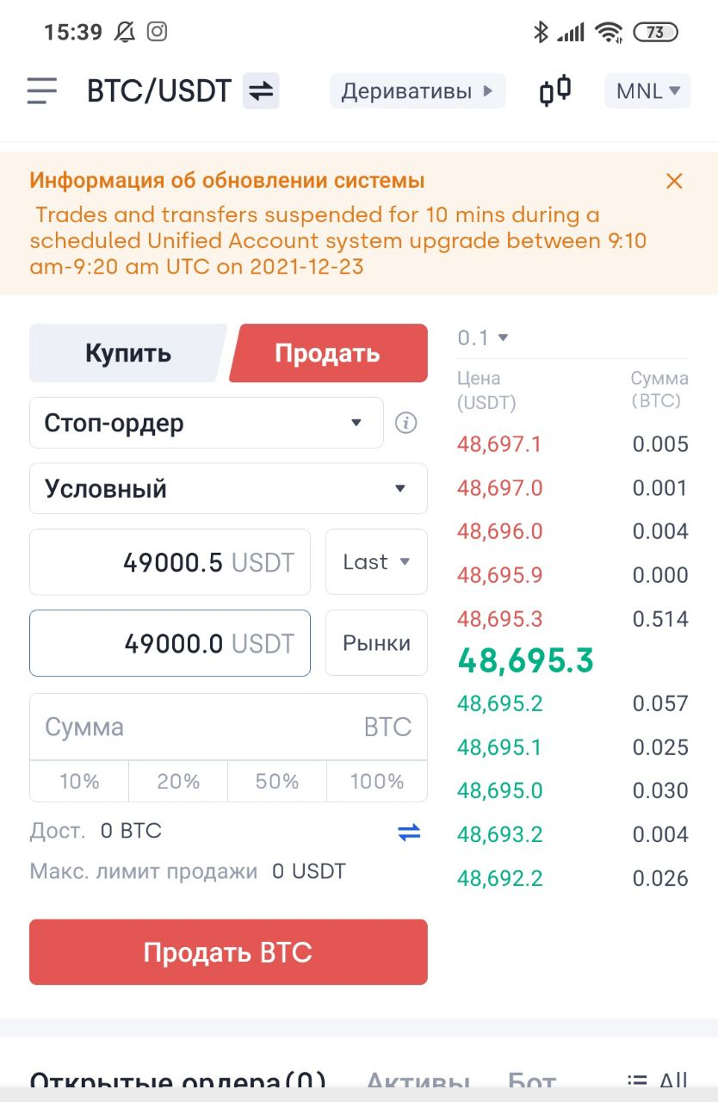This screenshot has width=718, height=1102.
Task: Expand the Стоп-ордер order type dropdown
Action: [207, 423]
